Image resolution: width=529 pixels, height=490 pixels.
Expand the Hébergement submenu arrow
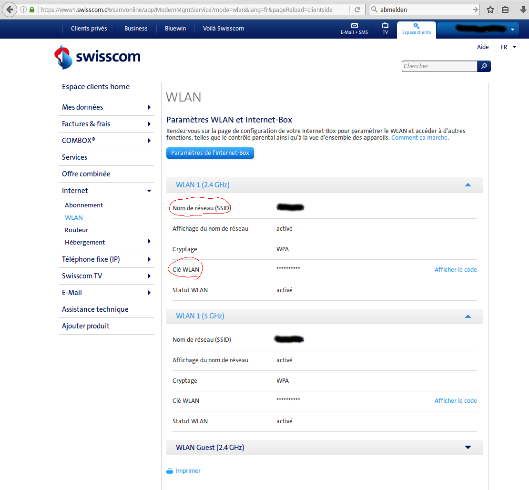[x=149, y=241]
